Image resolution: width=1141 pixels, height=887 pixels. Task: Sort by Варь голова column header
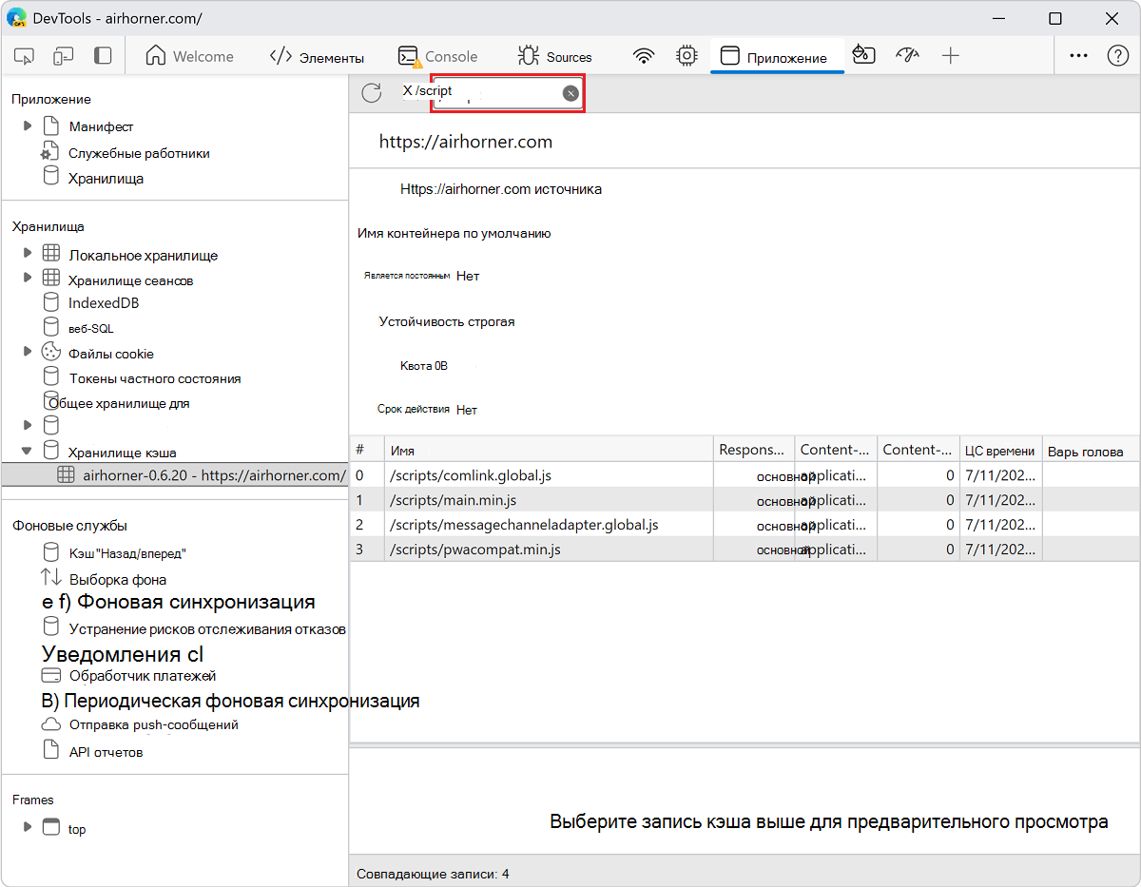[1091, 451]
